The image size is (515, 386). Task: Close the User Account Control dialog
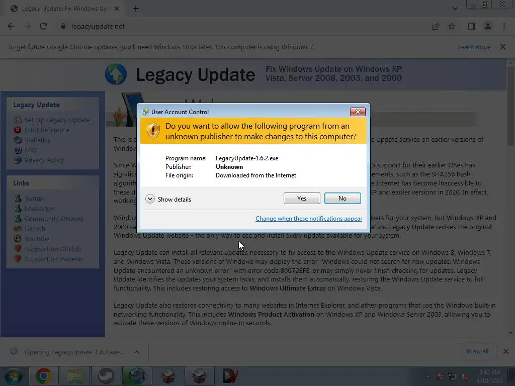(x=358, y=112)
